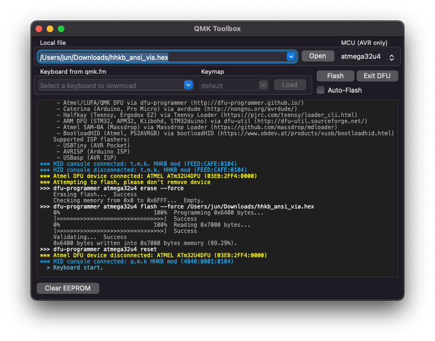Open the atmega32u4 MCU selector

pos(367,57)
